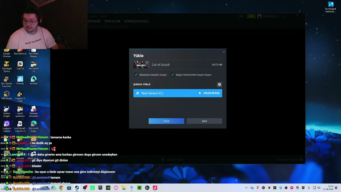Click the Call of Duty game thumbnail
Image resolution: width=341 pixels, height=192 pixels.
(141, 65)
